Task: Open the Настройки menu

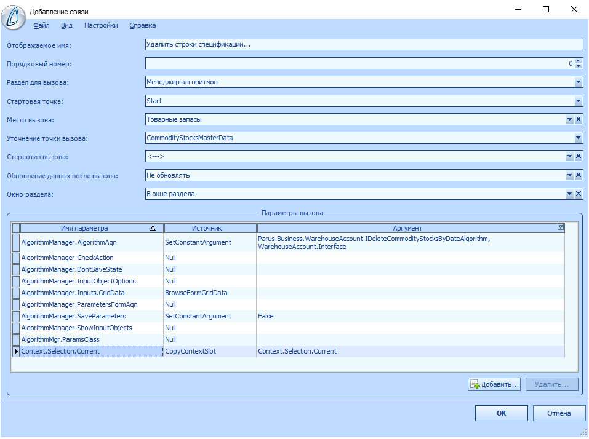Action: [x=101, y=25]
